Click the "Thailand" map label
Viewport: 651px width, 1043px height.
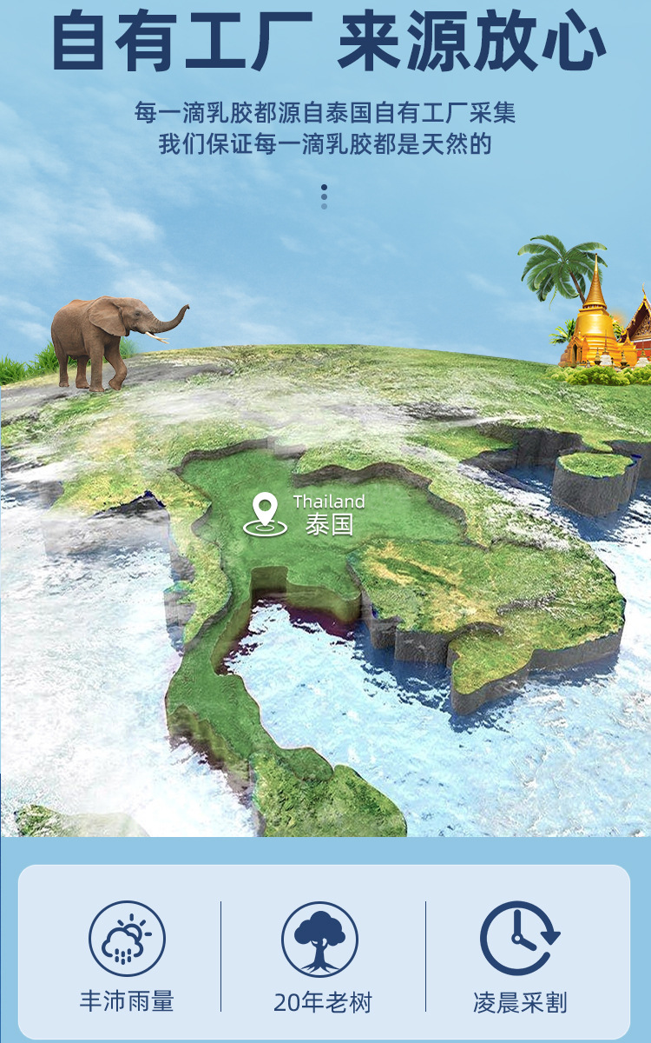(x=329, y=502)
